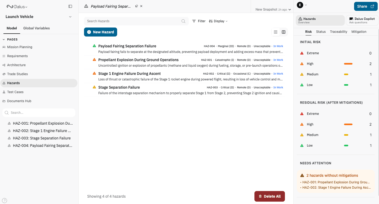Open the help question mark
The height and width of the screenshot is (204, 379).
pos(4,201)
